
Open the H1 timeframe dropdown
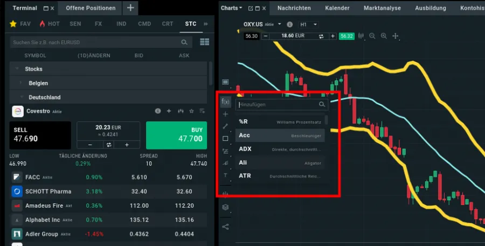pyautogui.click(x=309, y=24)
